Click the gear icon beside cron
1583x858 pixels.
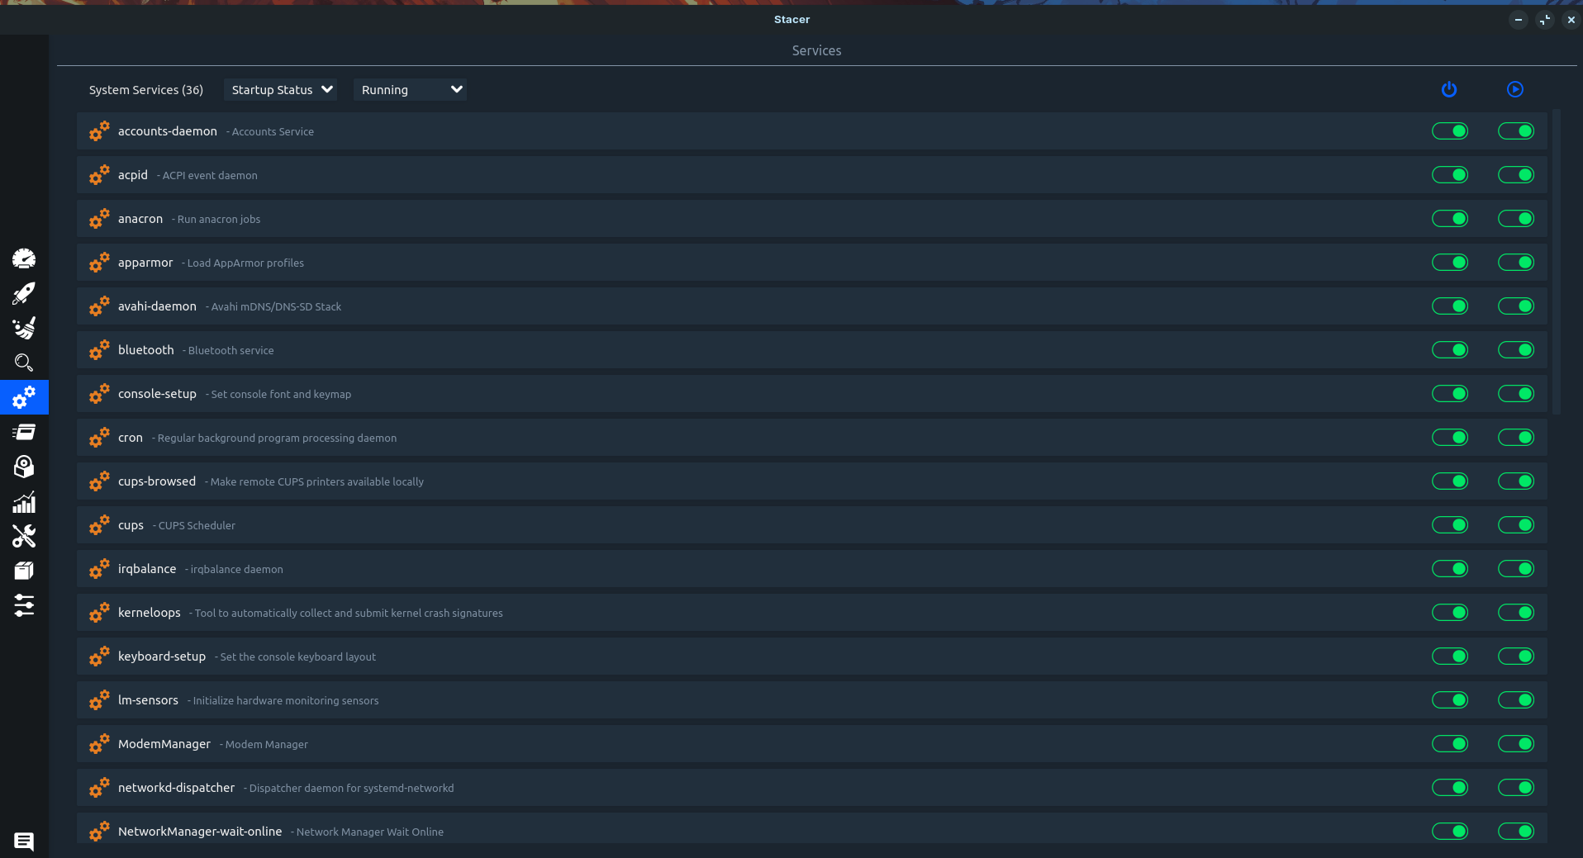point(99,437)
